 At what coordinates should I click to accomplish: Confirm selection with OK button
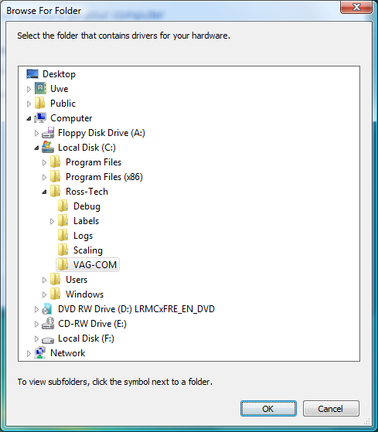[268, 408]
